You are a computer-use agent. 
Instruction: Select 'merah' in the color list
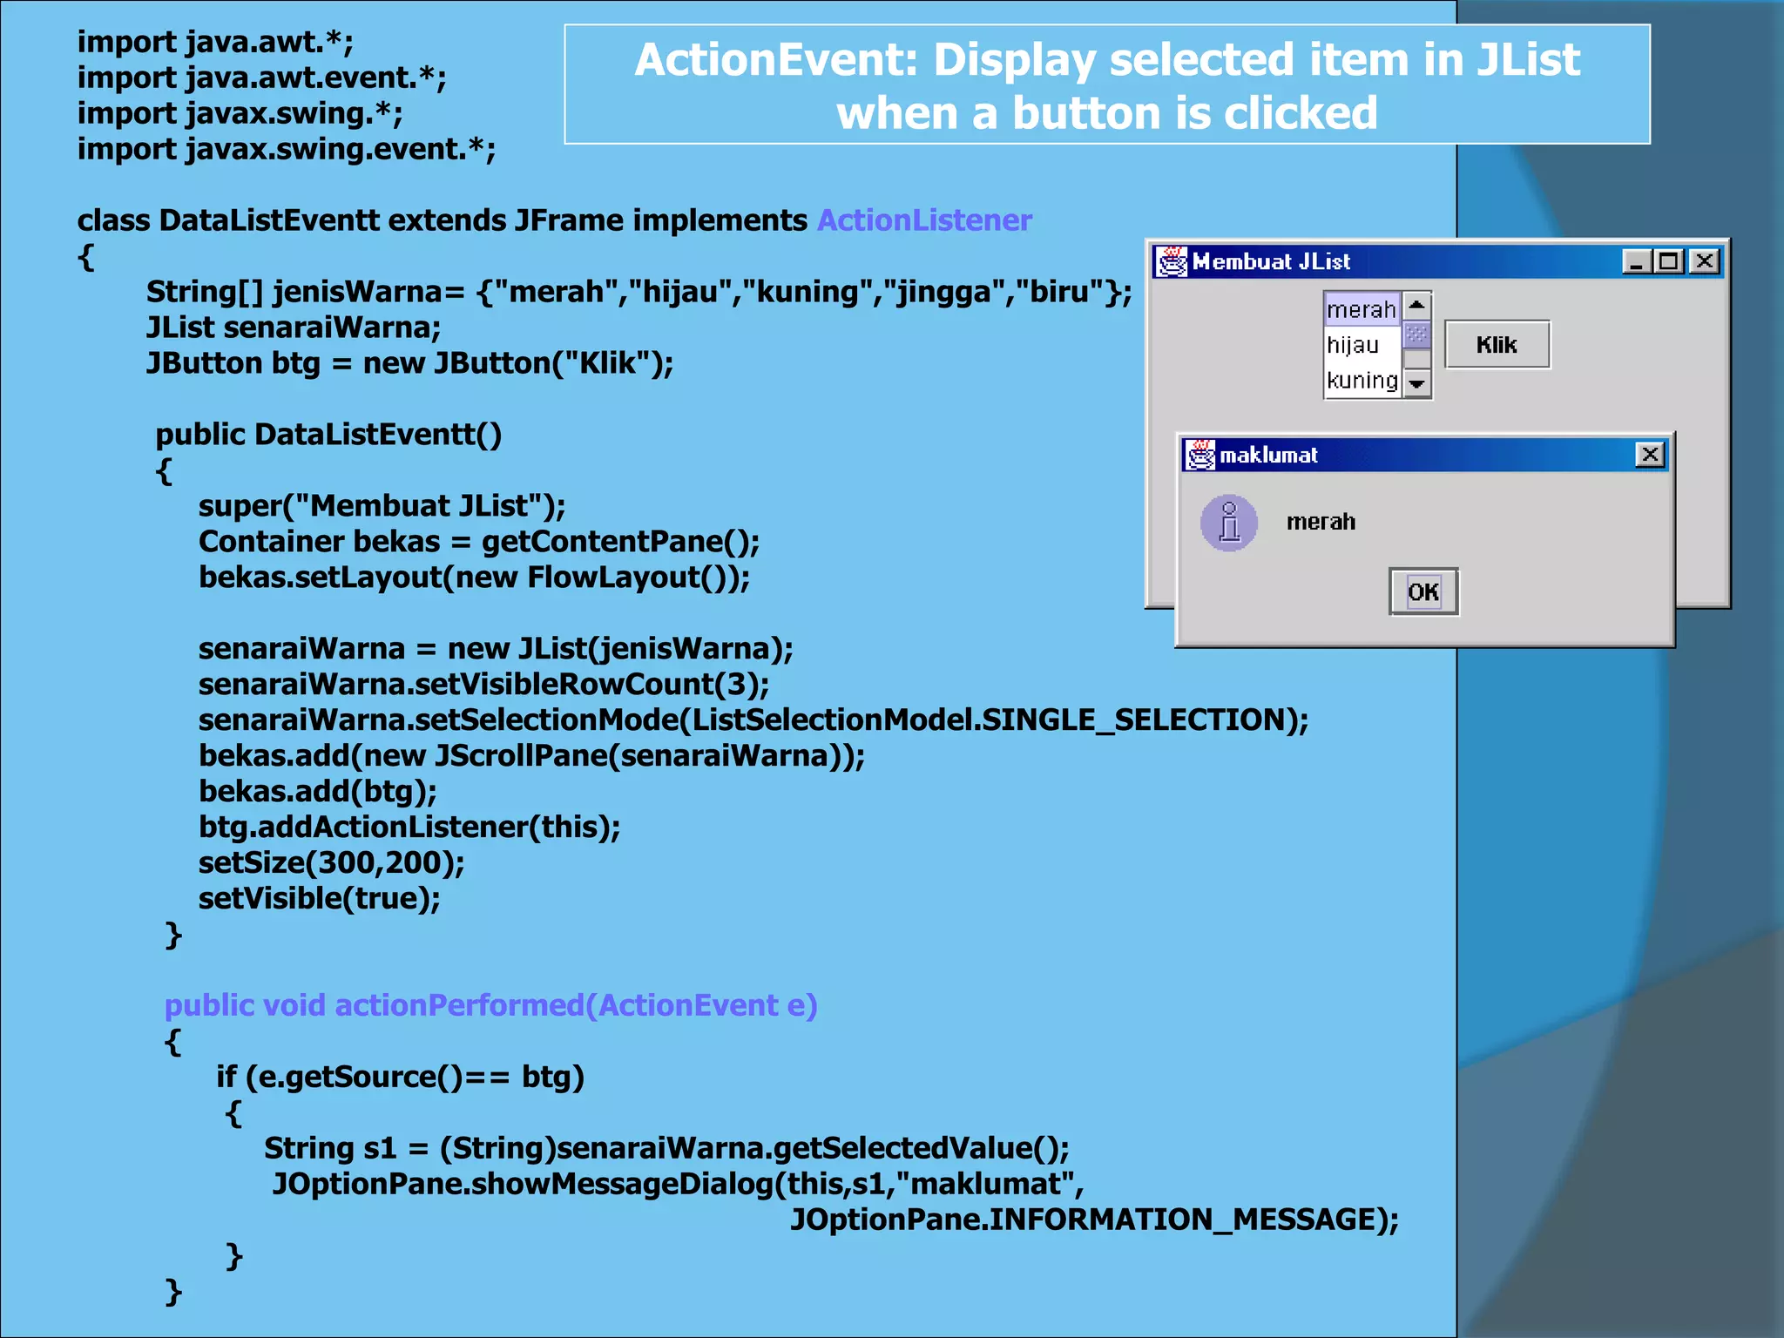[x=1362, y=310]
